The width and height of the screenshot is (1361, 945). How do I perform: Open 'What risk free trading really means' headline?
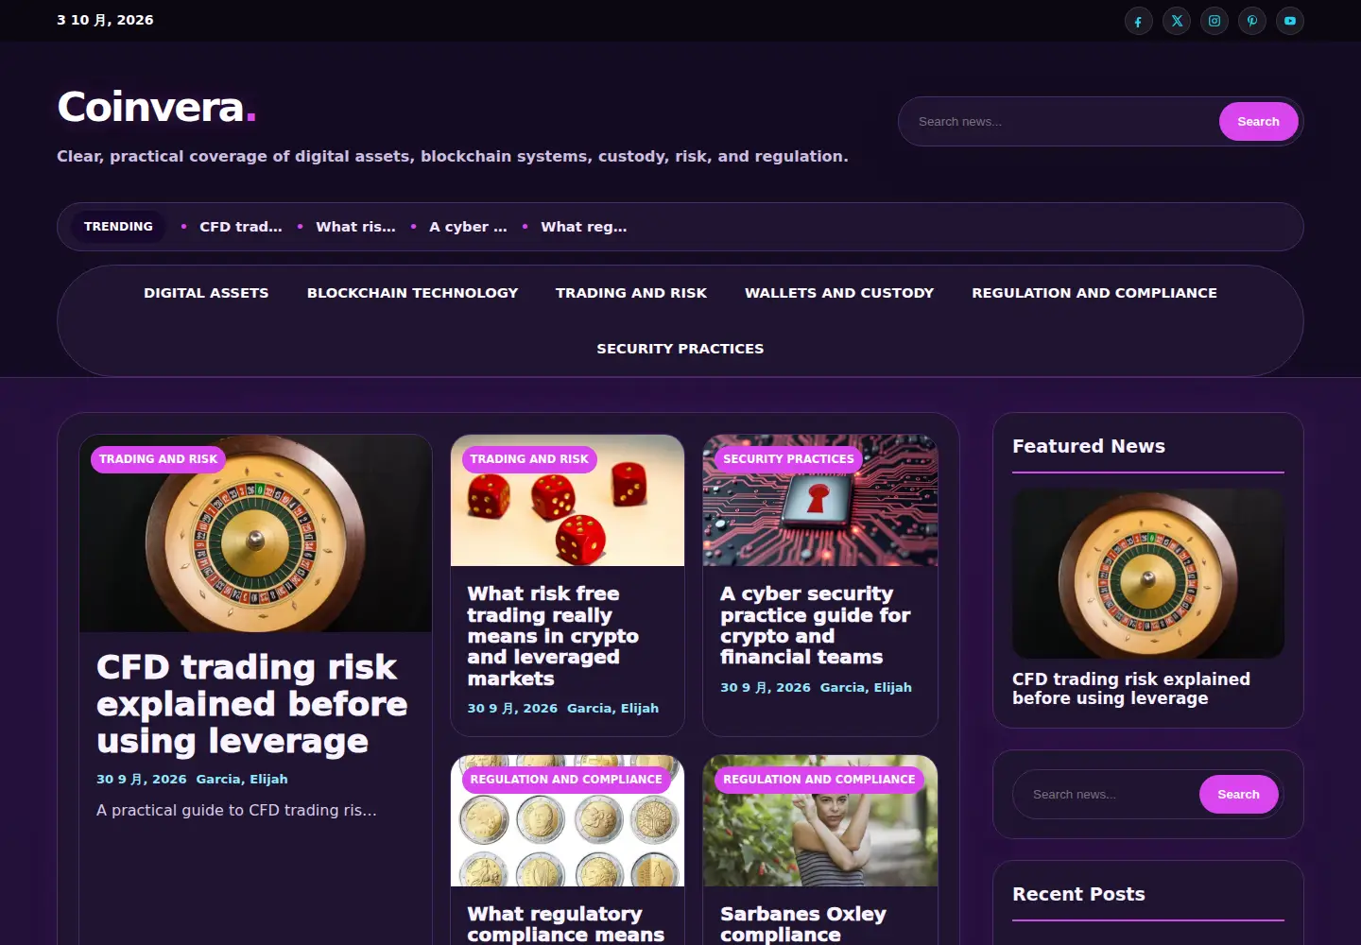click(553, 636)
